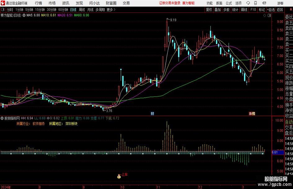The height and width of the screenshot is (189, 293).
Task: Add stock with +自选 button
Action: tap(271, 10)
